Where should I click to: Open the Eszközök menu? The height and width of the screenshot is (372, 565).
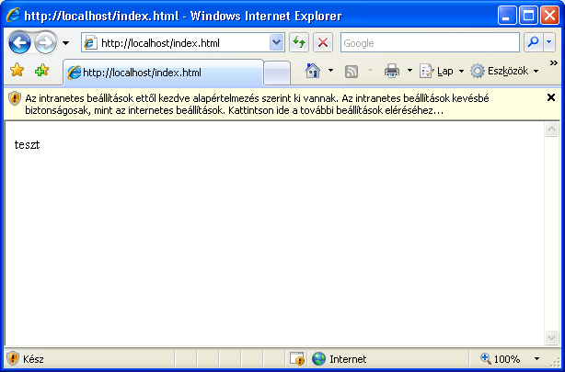[x=504, y=72]
